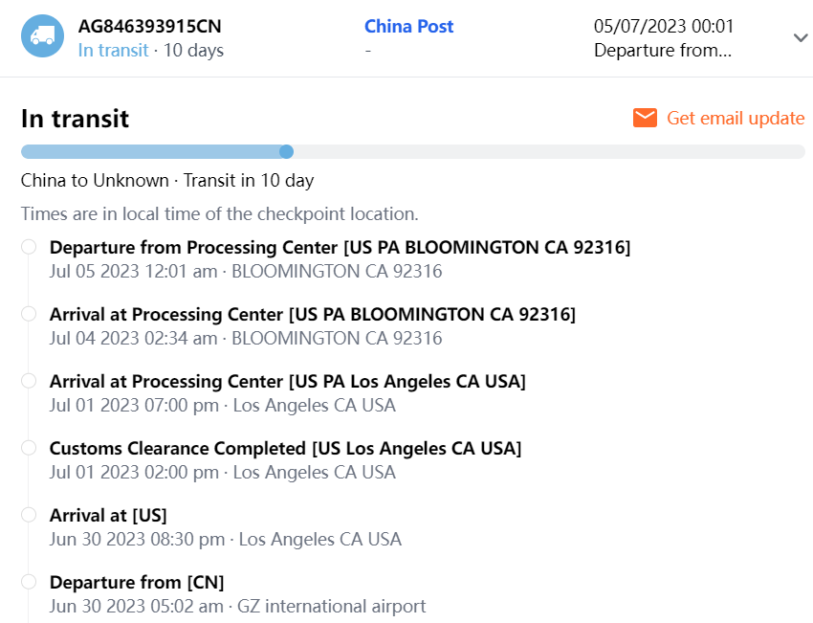This screenshot has height=623, width=813.
Task: Click the Bloomington Arrival at Processing Center marker
Action: pos(30,314)
